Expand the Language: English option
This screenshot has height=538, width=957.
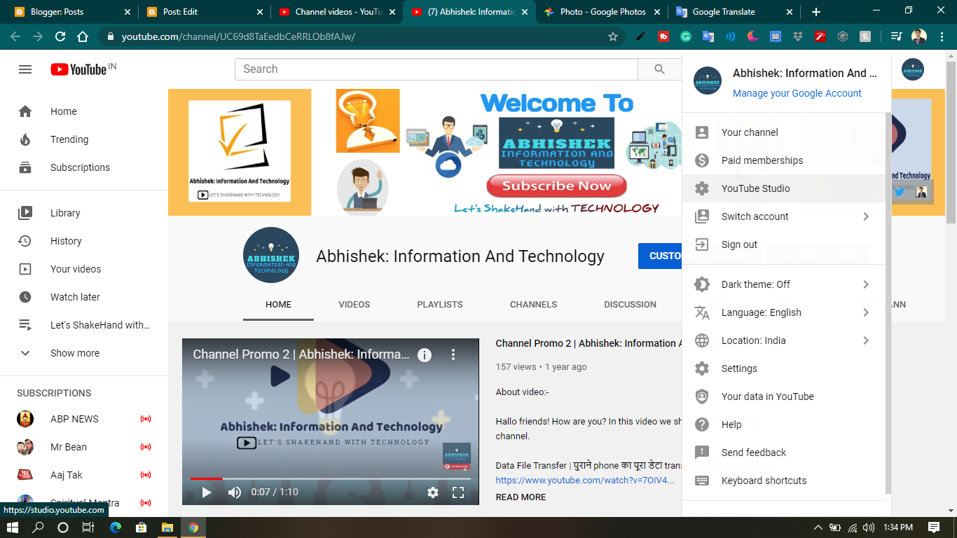pos(783,312)
